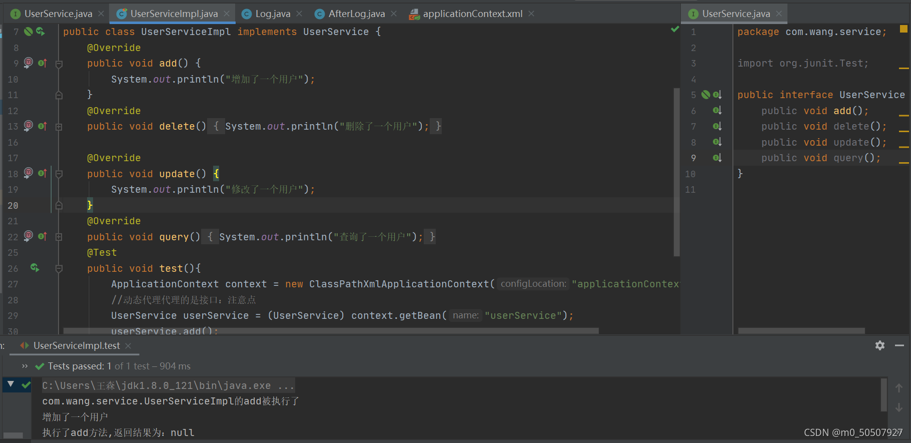This screenshot has height=443, width=911.
Task: Switch to UserService.java tab in left editor
Action: 58,14
